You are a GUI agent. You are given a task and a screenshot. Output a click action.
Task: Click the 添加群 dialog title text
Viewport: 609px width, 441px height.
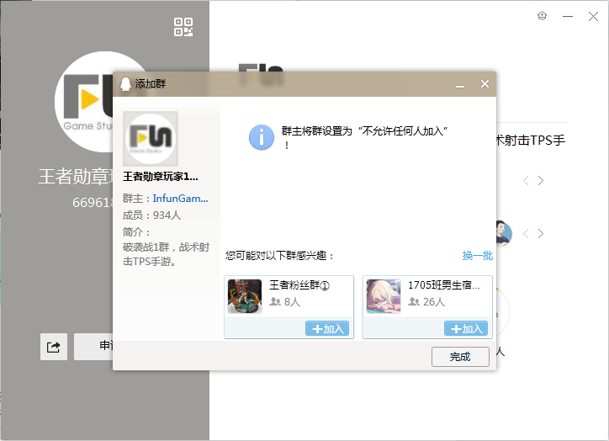click(x=151, y=84)
